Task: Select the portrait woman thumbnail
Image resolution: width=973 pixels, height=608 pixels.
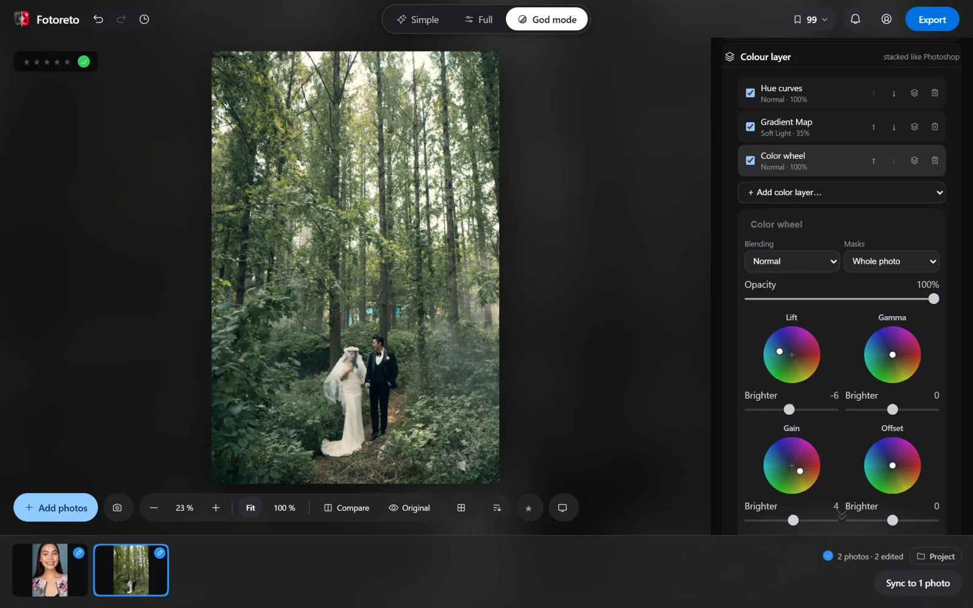Action: [x=50, y=570]
